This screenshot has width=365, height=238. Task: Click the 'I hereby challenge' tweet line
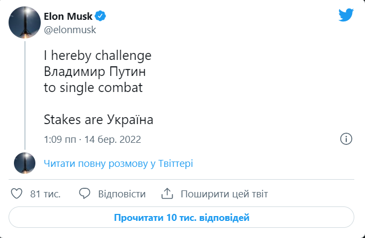[98, 56]
